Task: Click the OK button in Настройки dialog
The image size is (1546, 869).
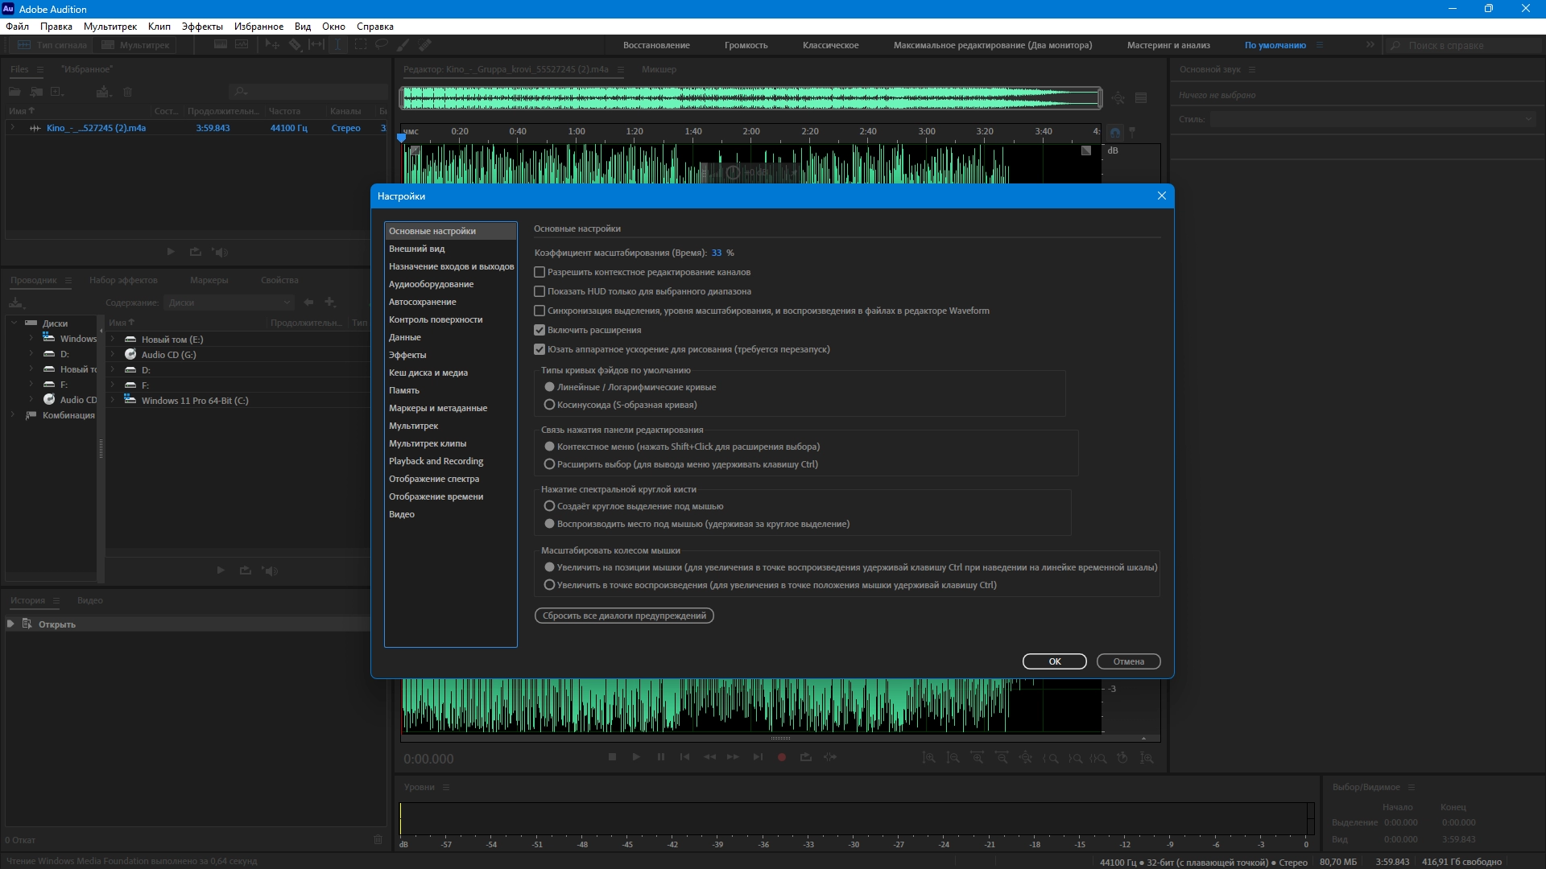Action: (1054, 661)
